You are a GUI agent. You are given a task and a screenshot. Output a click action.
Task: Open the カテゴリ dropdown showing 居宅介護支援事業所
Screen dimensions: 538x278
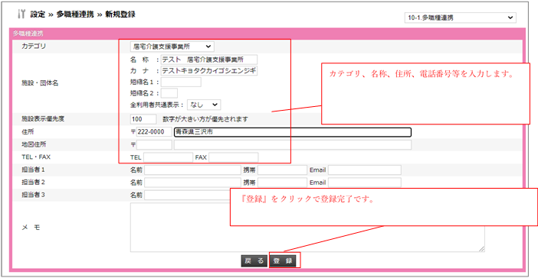tap(172, 47)
